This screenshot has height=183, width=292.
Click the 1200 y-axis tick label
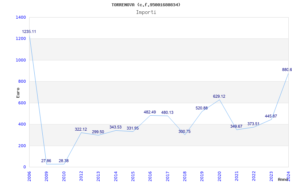click(21, 39)
